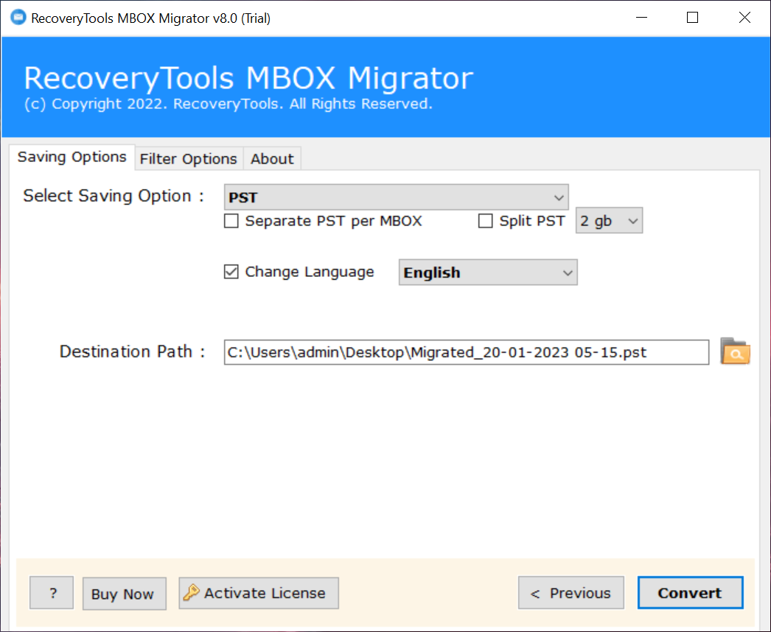
Task: Click the folder browse icon beside Destination Path
Action: (x=735, y=351)
